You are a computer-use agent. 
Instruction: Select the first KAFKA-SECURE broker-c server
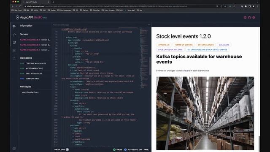pos(35,40)
